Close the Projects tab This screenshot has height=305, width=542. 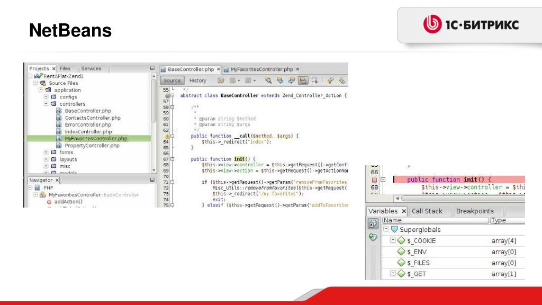53,68
